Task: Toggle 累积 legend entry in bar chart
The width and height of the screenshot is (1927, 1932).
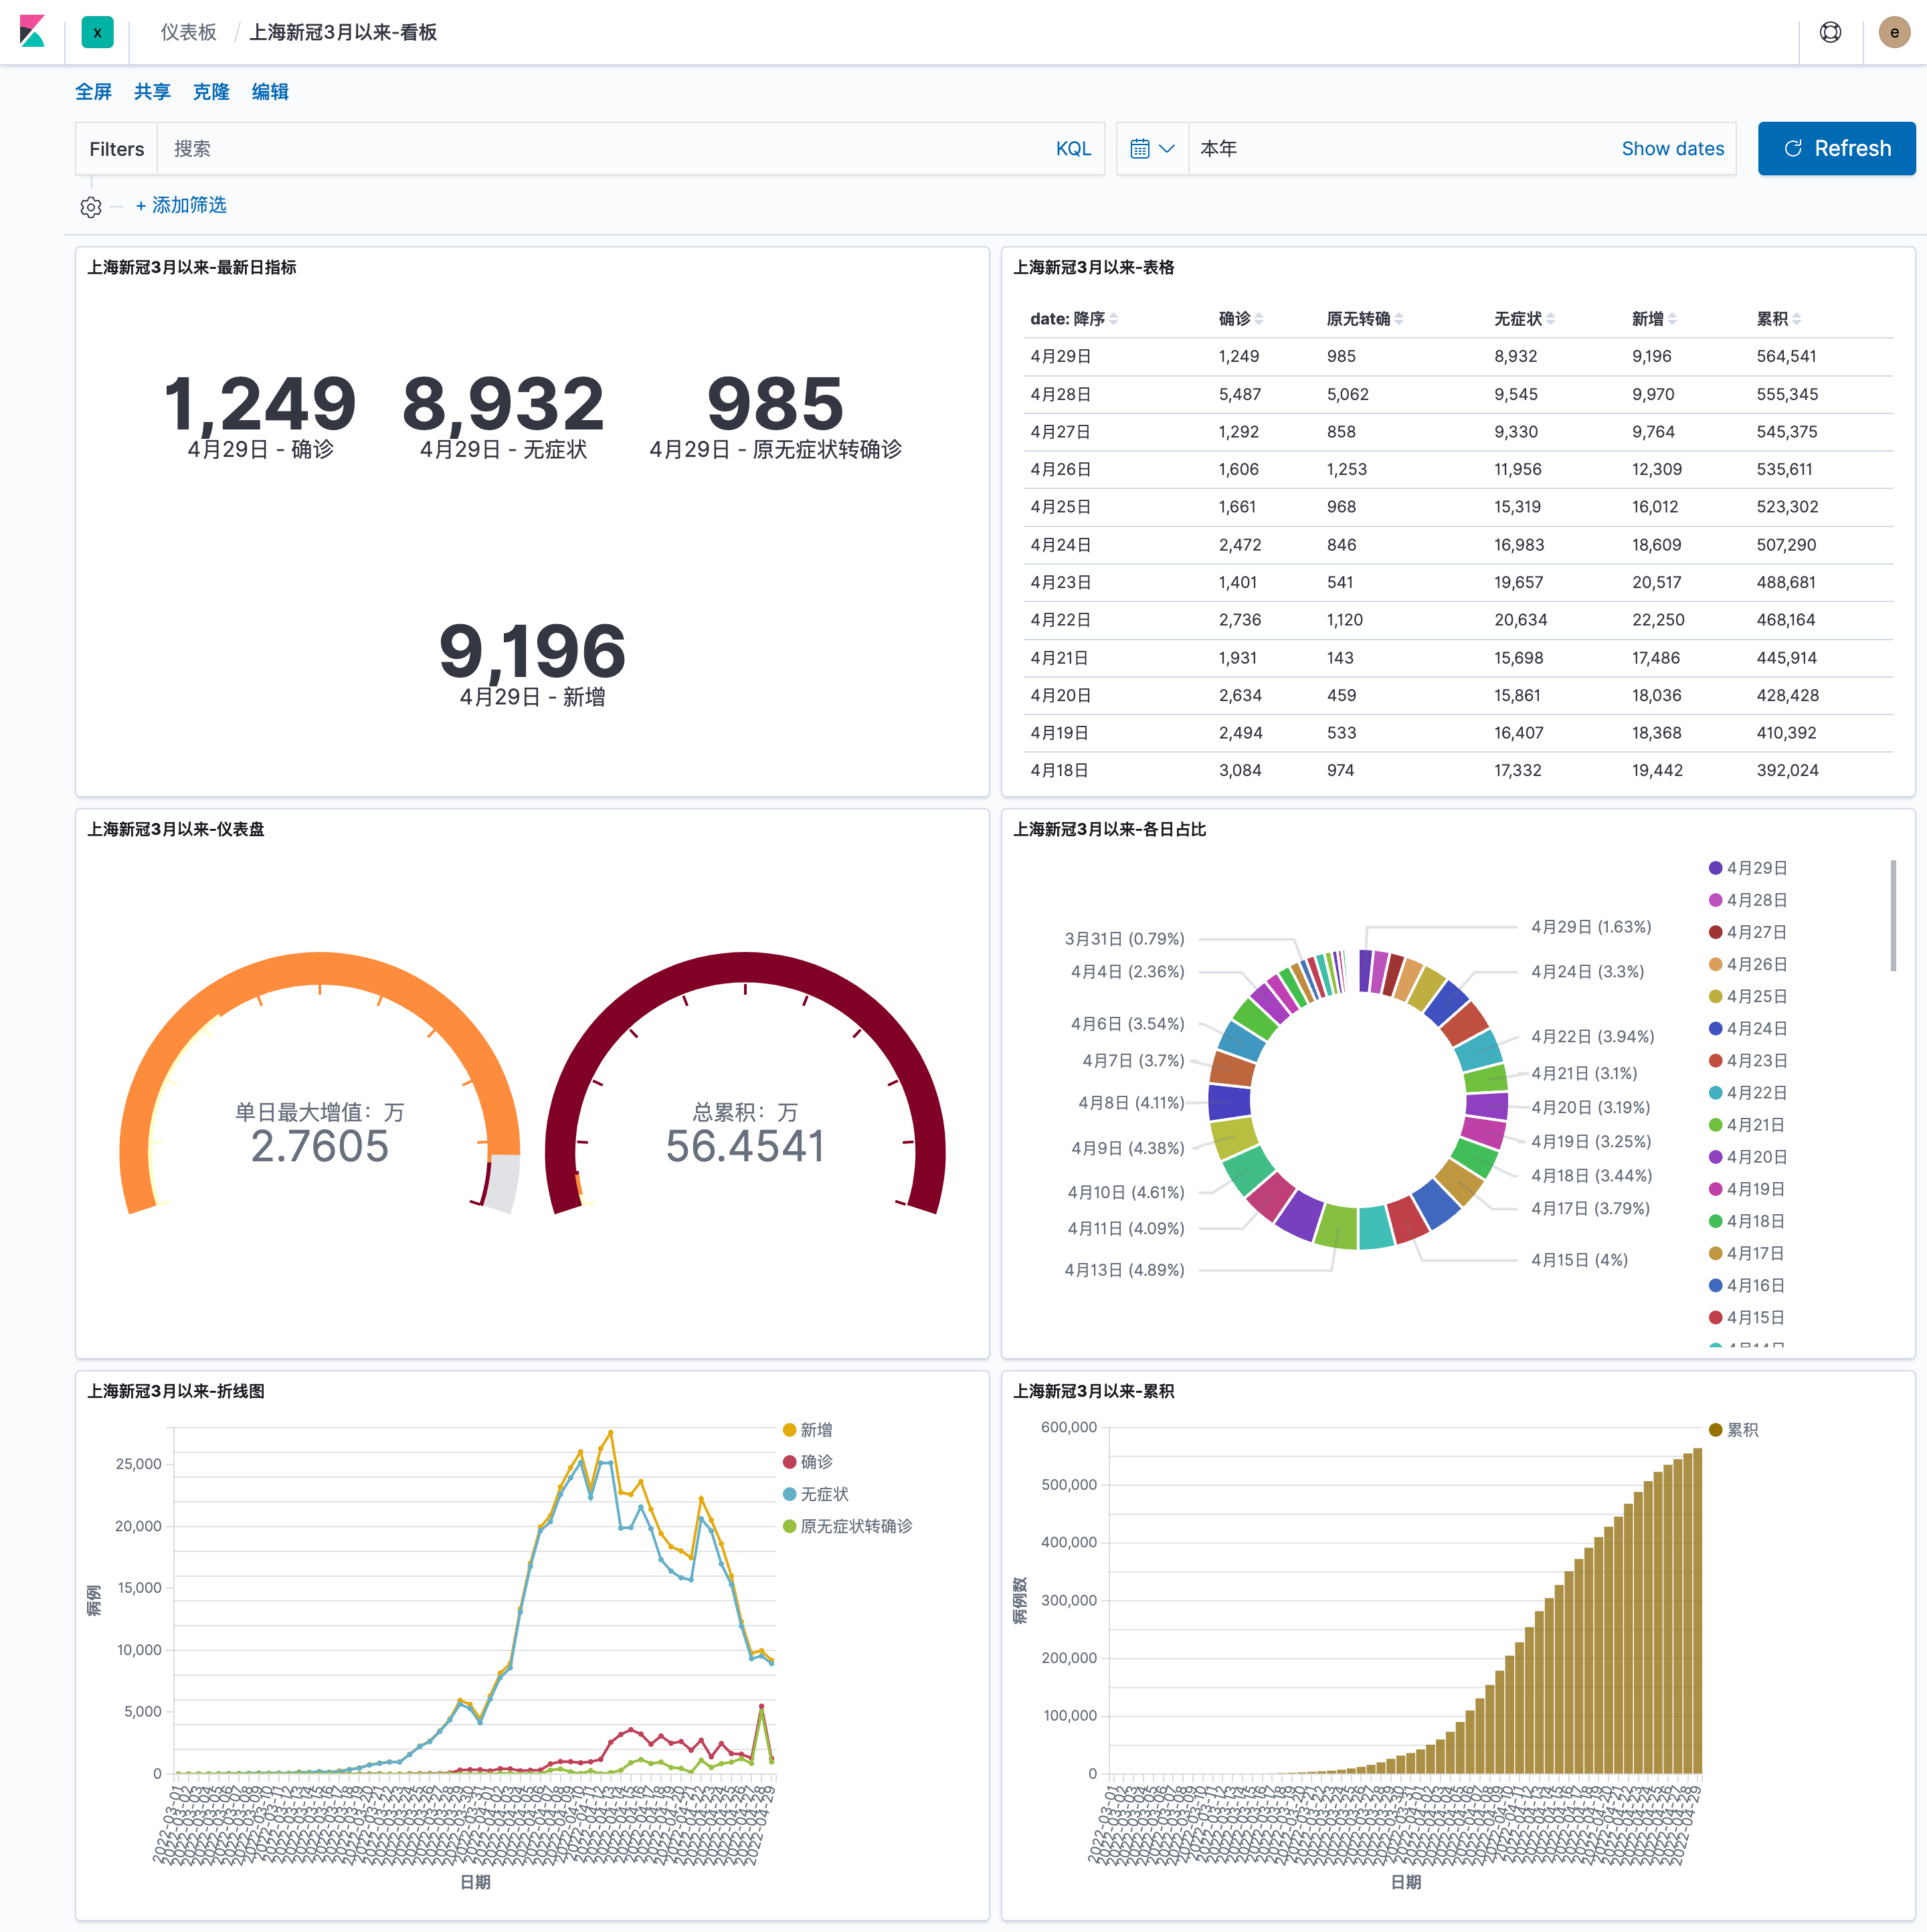Action: (x=1734, y=1429)
